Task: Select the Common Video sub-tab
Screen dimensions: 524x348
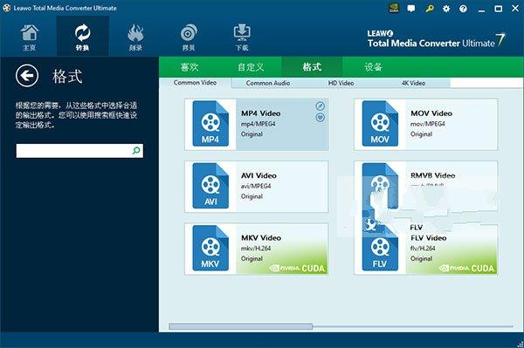Action: (195, 82)
